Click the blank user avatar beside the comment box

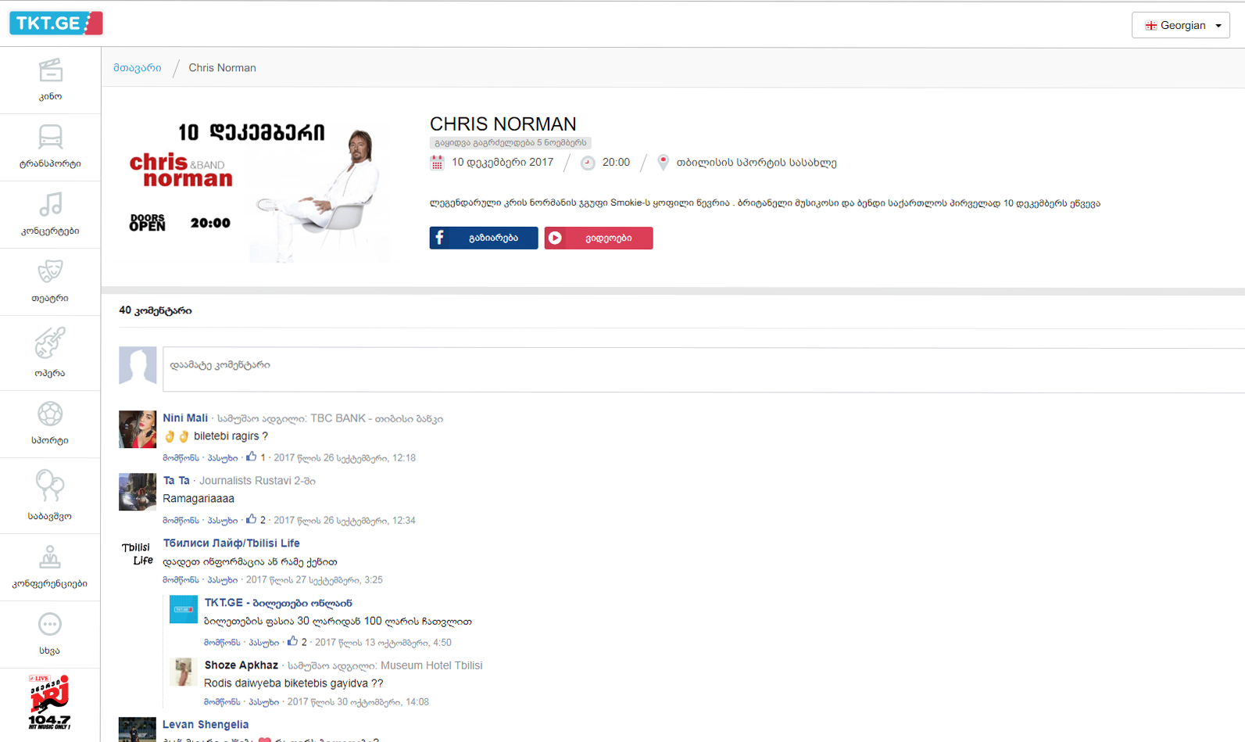point(138,365)
